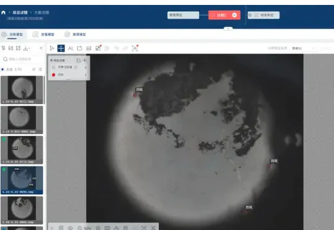Image resolution: width=334 pixels, height=230 pixels.
Task: Select the red-dot defect label row
Action: [x=69, y=75]
